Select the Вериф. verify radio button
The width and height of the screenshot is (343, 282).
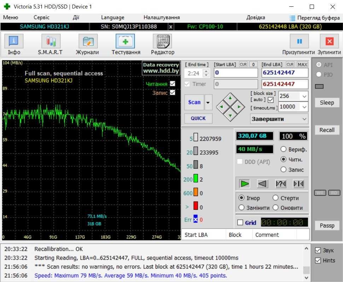[283, 149]
